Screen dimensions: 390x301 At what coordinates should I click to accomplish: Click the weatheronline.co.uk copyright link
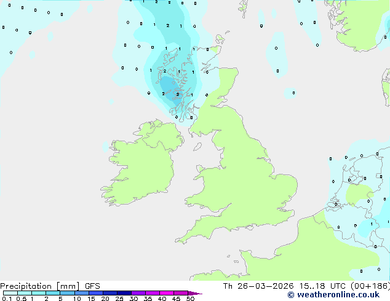point(333,295)
